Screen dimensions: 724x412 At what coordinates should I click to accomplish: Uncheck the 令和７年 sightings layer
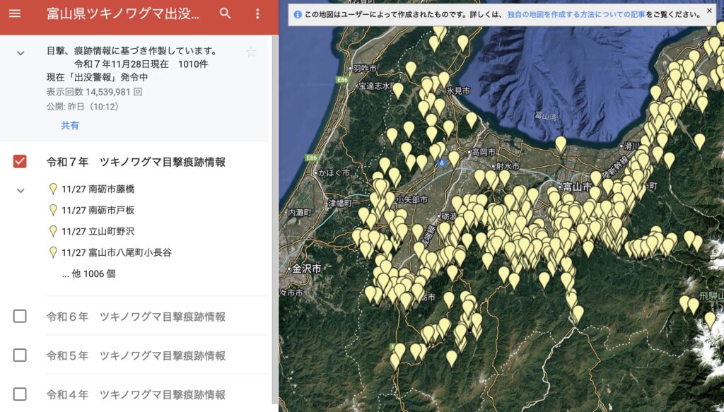point(20,162)
